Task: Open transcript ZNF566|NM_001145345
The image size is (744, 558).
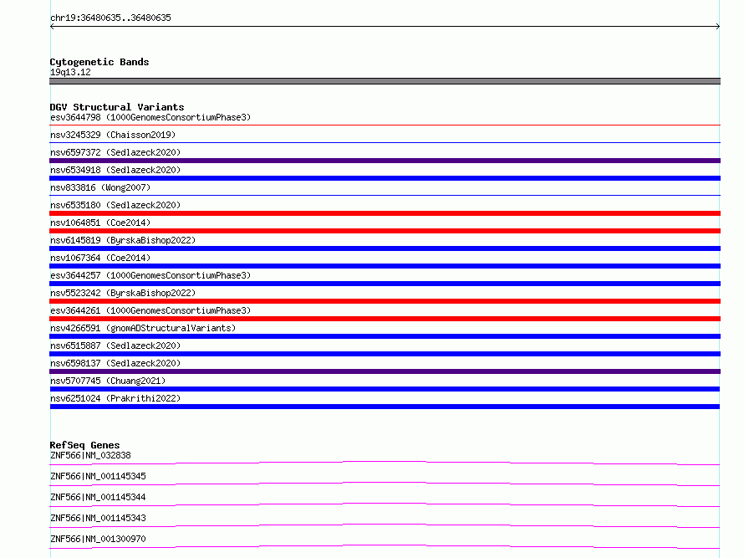Action: pos(98,476)
